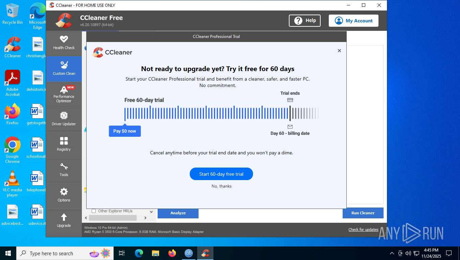Toggle Other Explorer MRUs checkbox
Screen dimensions: 460x260
click(94, 211)
